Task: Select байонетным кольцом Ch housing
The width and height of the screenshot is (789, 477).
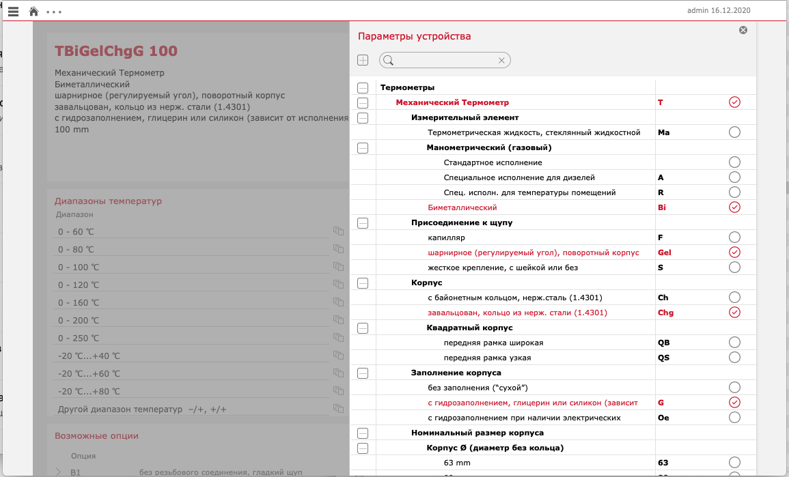Action: click(x=734, y=297)
